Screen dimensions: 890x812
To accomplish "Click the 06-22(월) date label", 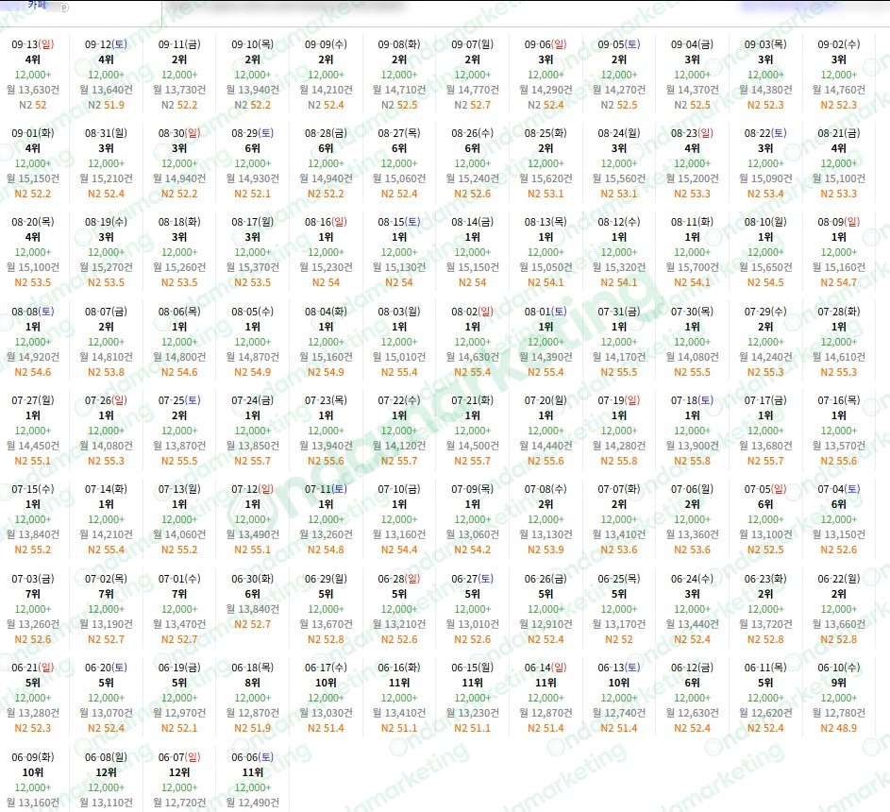I will pos(838,579).
